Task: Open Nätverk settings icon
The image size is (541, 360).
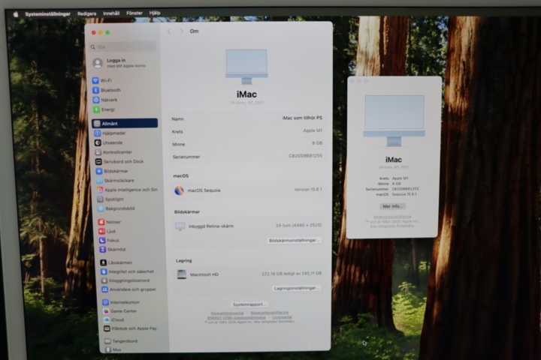Action: 96,100
